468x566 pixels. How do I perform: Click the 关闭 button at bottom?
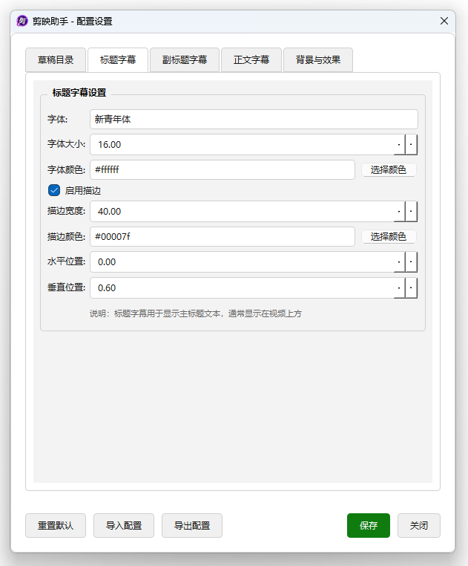[418, 525]
